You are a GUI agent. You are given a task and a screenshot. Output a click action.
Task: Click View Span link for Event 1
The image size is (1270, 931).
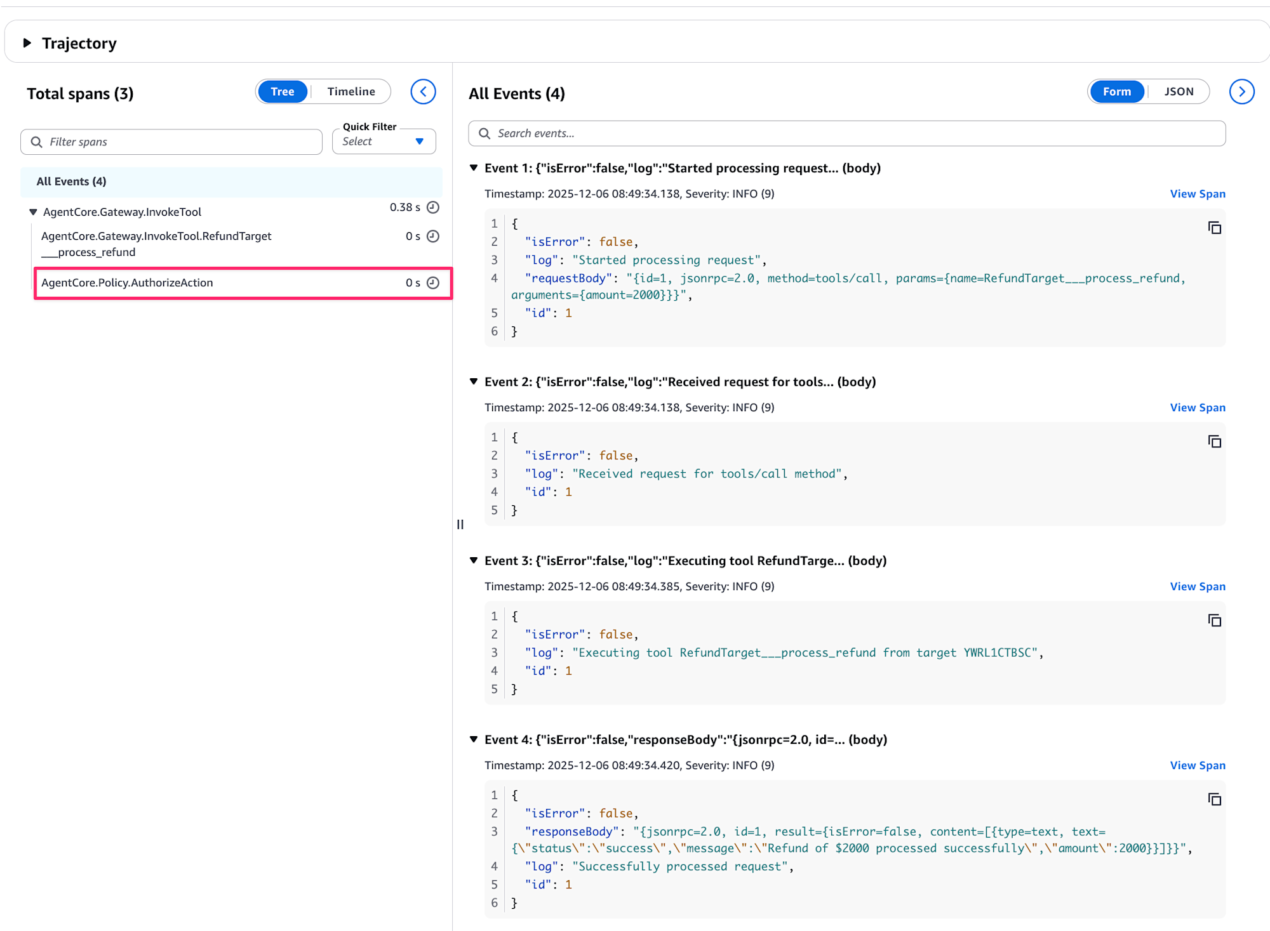pyautogui.click(x=1197, y=194)
